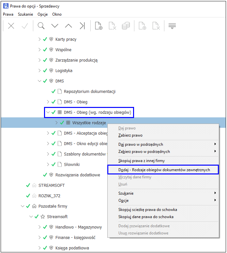This screenshot has width=227, height=253.
Task: Click the application icon in title bar
Action: pyautogui.click(x=6, y=6)
